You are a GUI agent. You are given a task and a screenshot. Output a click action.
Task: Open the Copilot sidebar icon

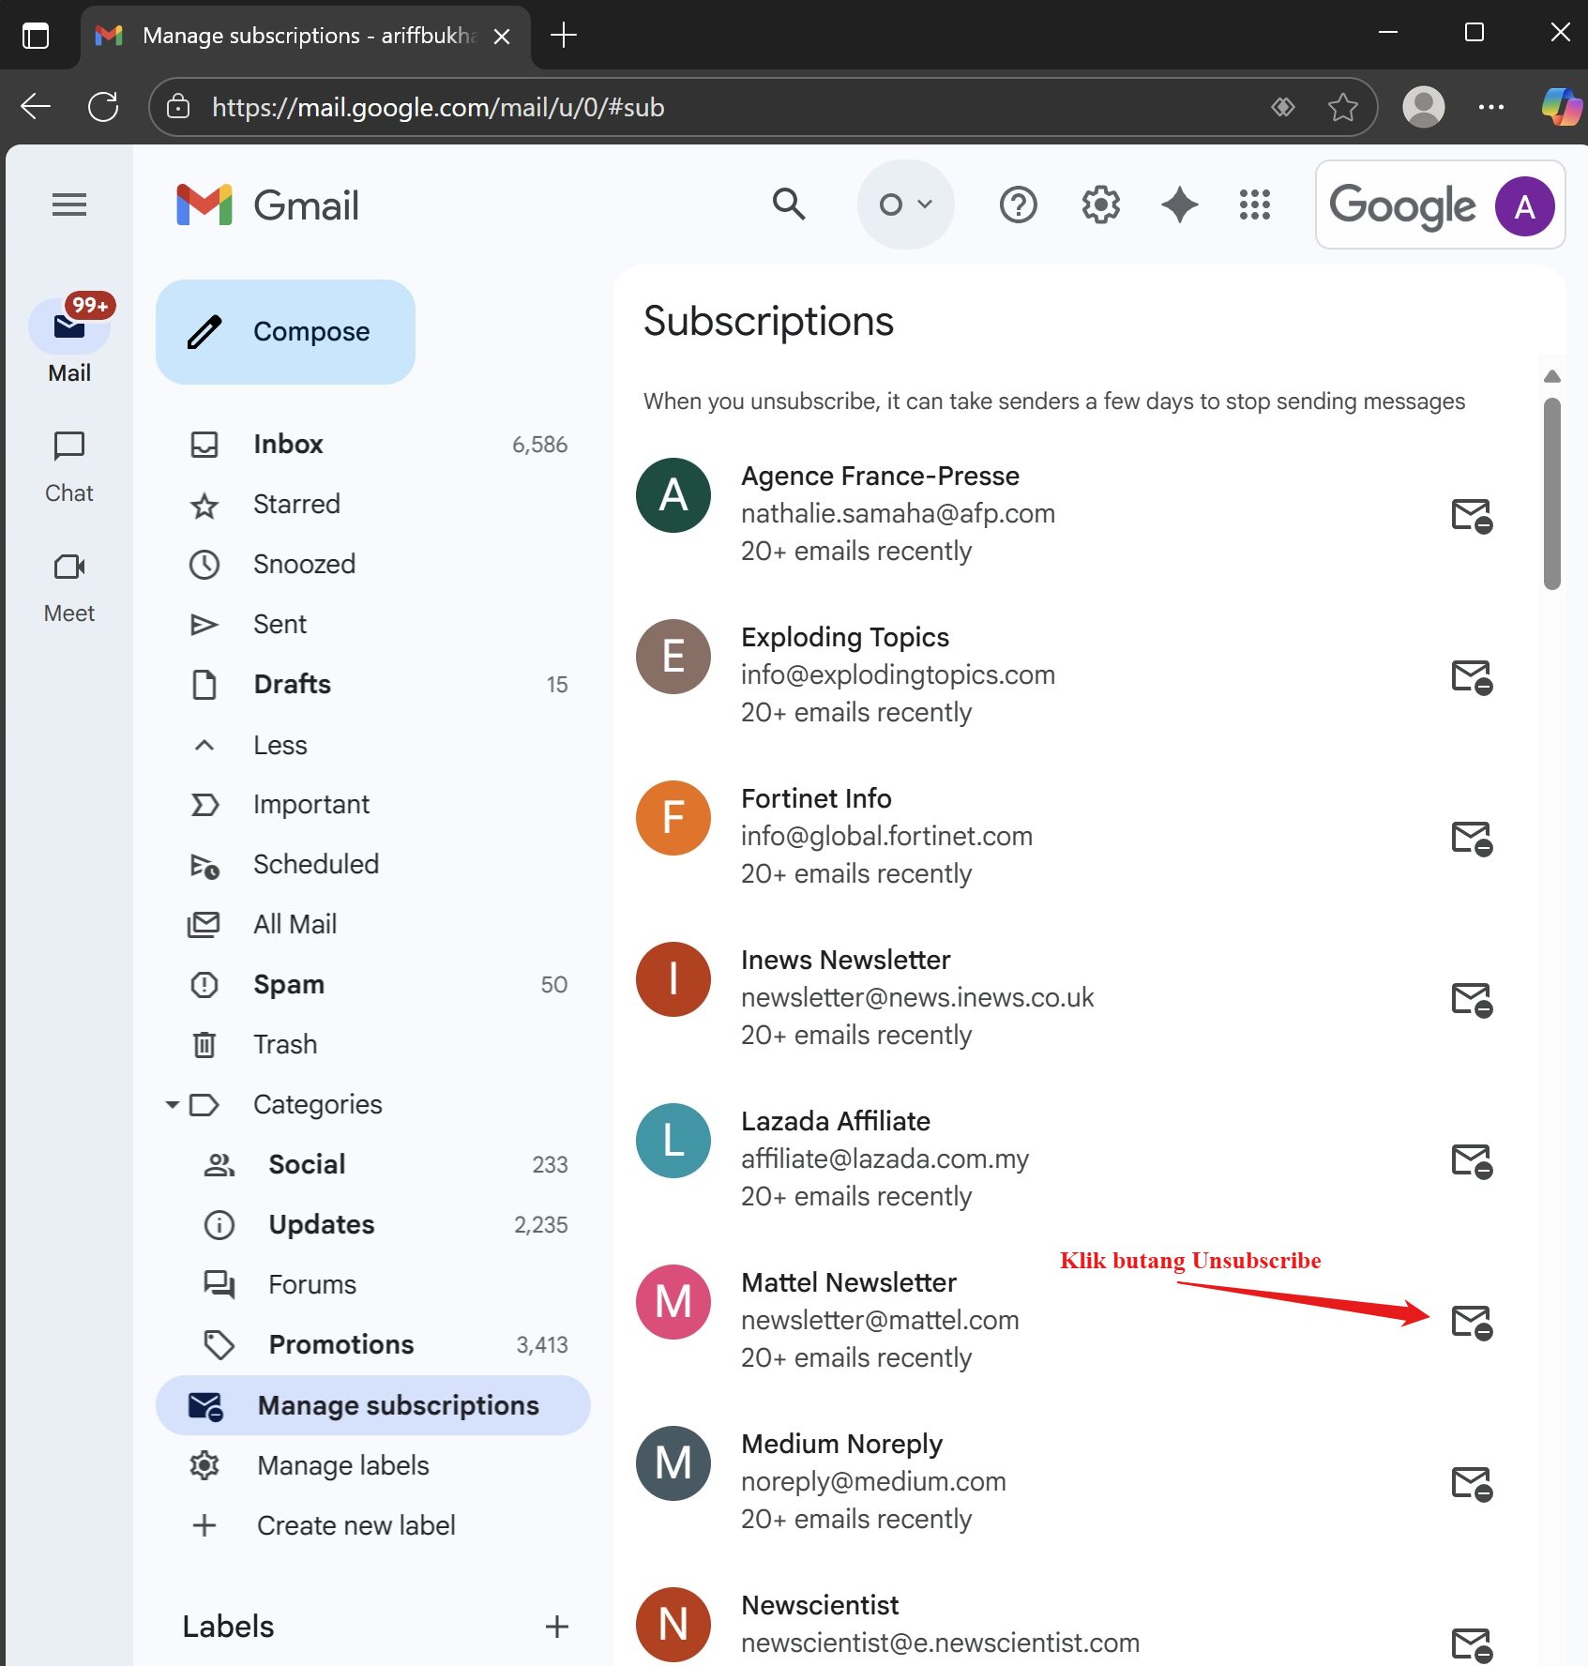coord(1562,107)
